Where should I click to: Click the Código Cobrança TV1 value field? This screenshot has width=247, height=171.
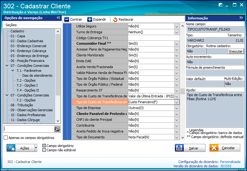[x=154, y=38]
